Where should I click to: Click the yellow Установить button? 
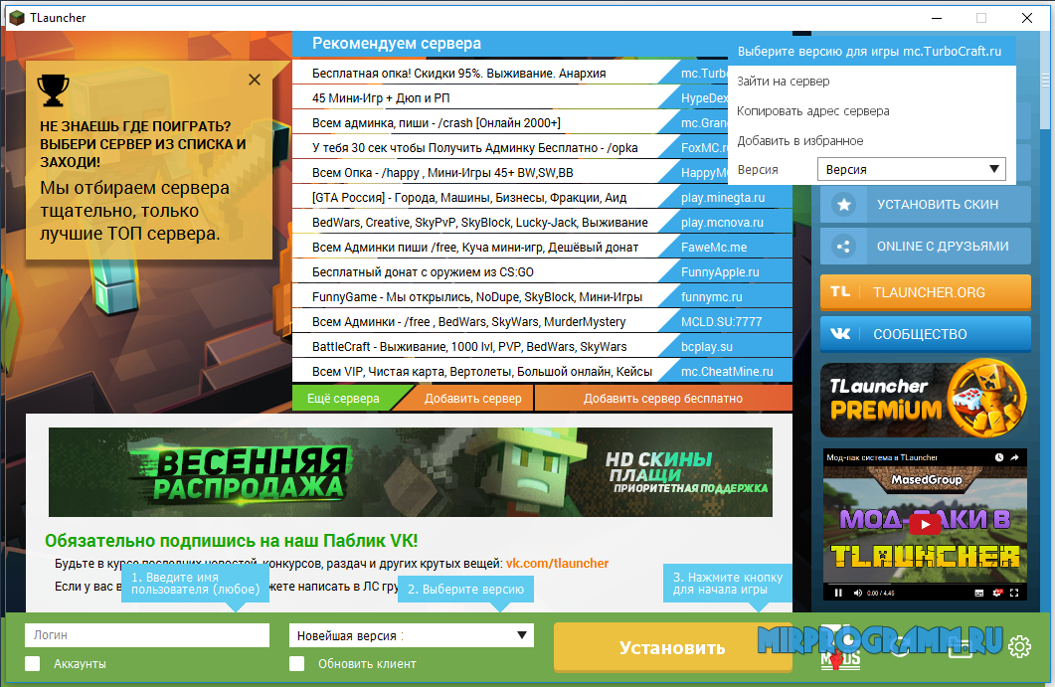(x=672, y=647)
